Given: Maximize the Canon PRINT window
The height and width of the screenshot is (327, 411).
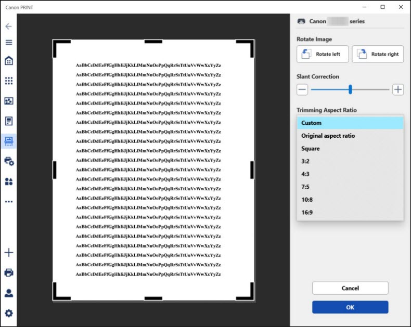Looking at the screenshot, I should click(382, 7).
